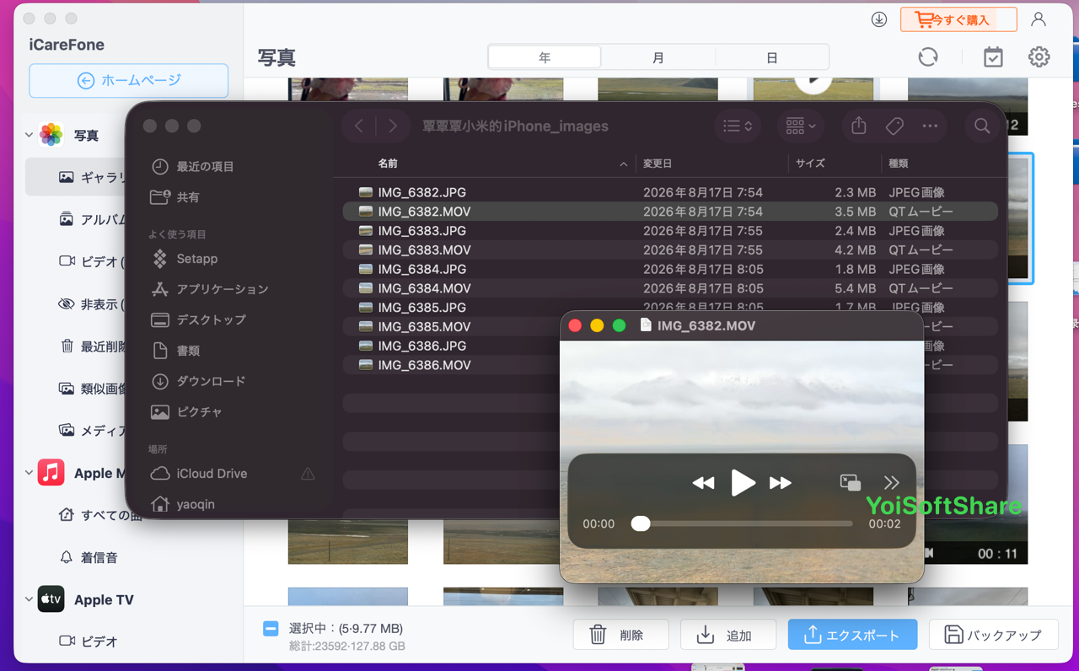Click the ホームページ button
The height and width of the screenshot is (671, 1079).
tap(129, 81)
